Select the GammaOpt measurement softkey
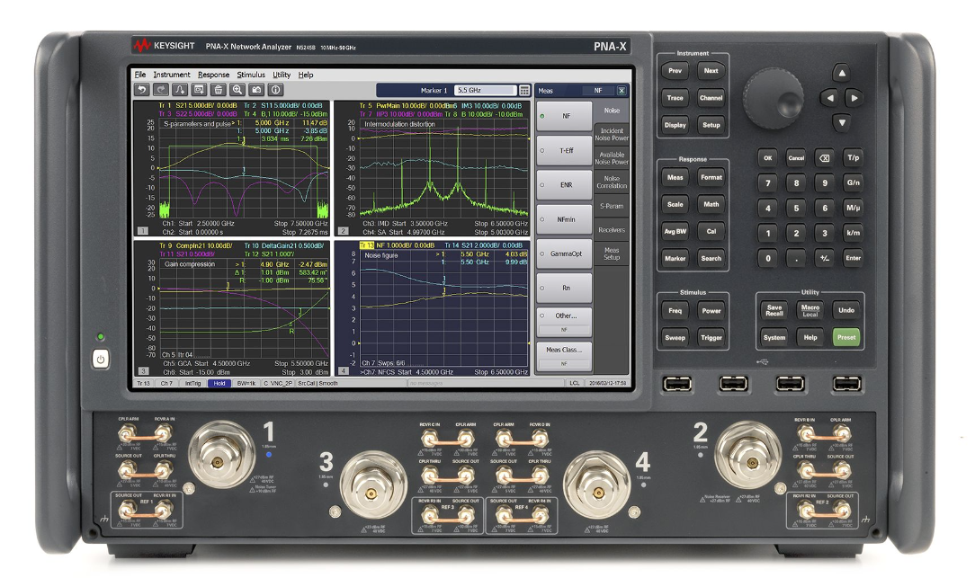Image resolution: width=975 pixels, height=578 pixels. (x=564, y=253)
